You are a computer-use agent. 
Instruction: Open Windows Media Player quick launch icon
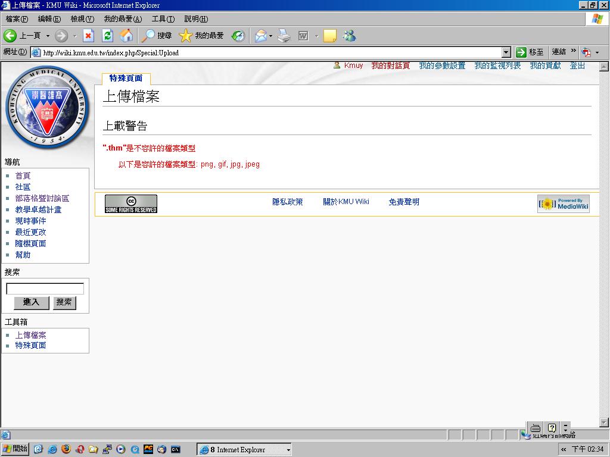pyautogui.click(x=121, y=449)
